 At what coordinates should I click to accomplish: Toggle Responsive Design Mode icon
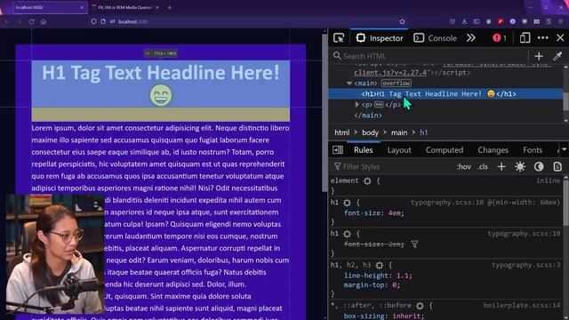(525, 37)
